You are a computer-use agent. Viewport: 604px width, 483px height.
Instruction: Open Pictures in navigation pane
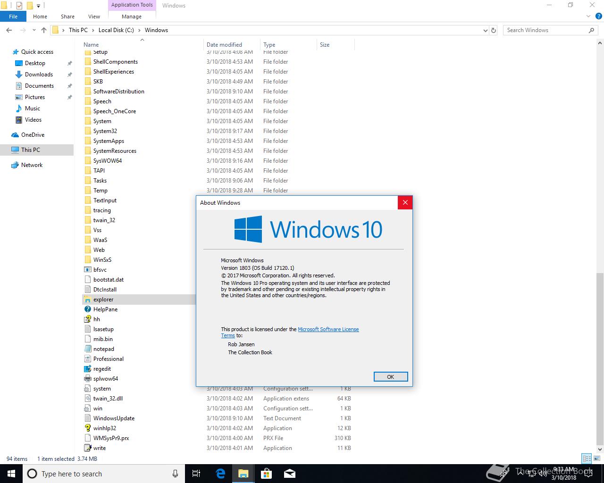click(35, 97)
